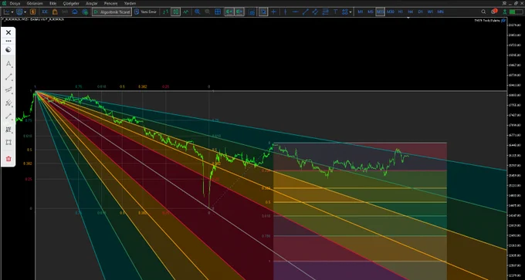
Task: Click the blue cloud hosting icon
Action: click(x=75, y=12)
